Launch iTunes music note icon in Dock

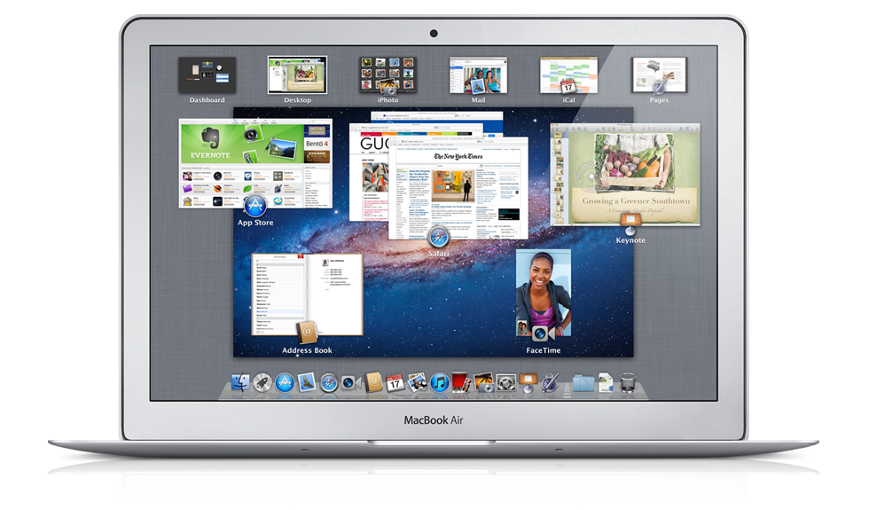point(440,382)
